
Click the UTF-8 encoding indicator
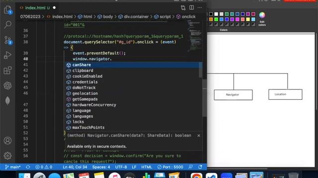(x=121, y=167)
